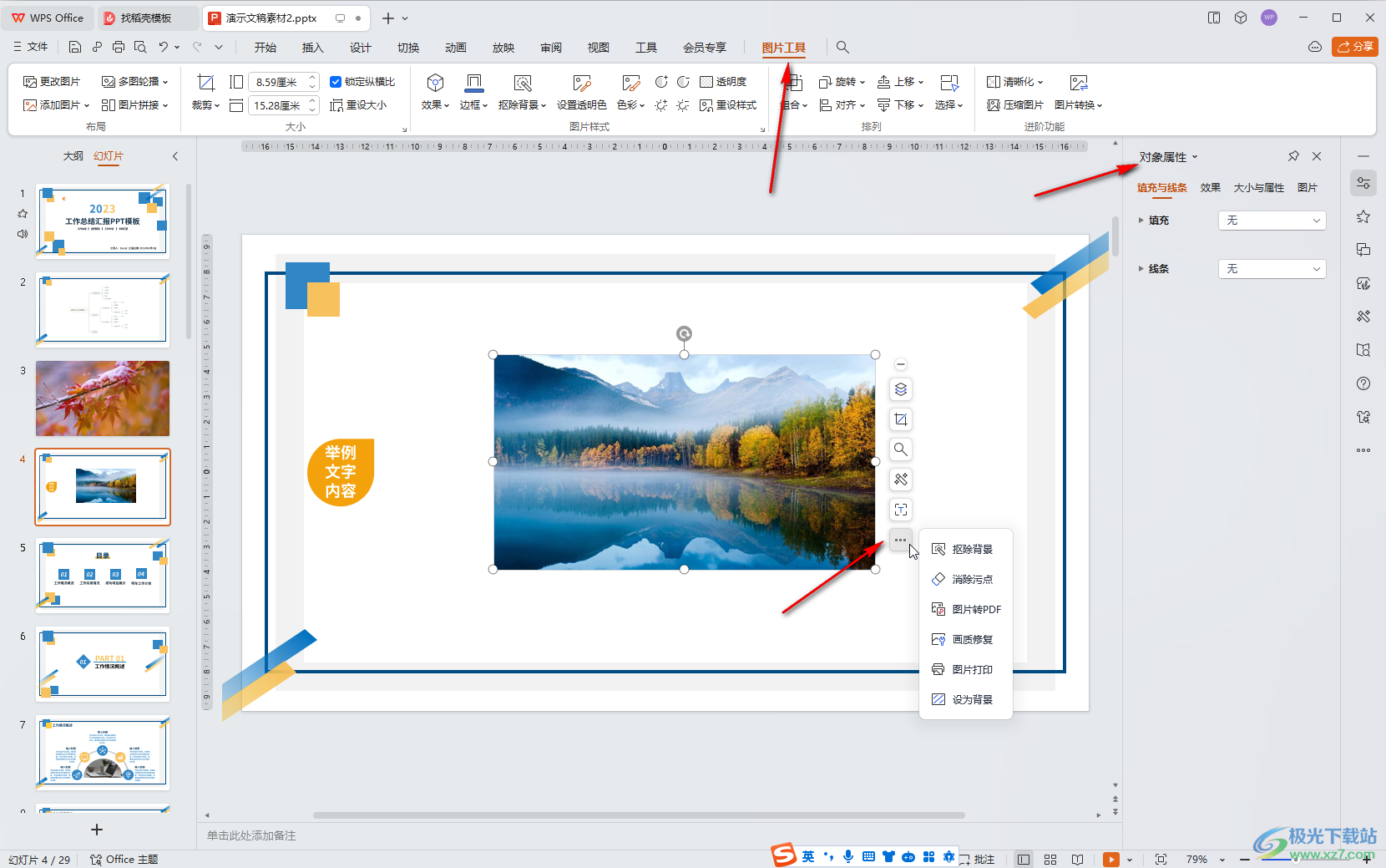This screenshot has height=868, width=1386.
Task: Toggle the notes comments button in status bar
Action: 978,859
